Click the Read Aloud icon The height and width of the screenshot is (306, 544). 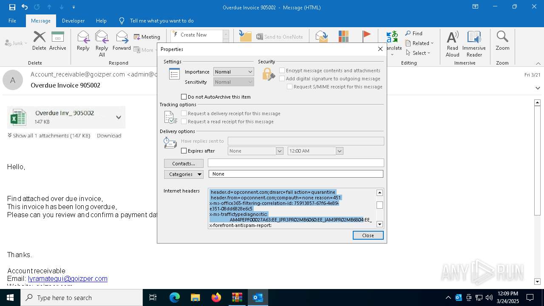point(453,43)
